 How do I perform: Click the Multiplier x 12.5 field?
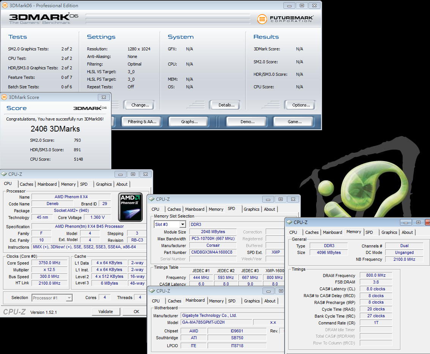pyautogui.click(x=49, y=270)
